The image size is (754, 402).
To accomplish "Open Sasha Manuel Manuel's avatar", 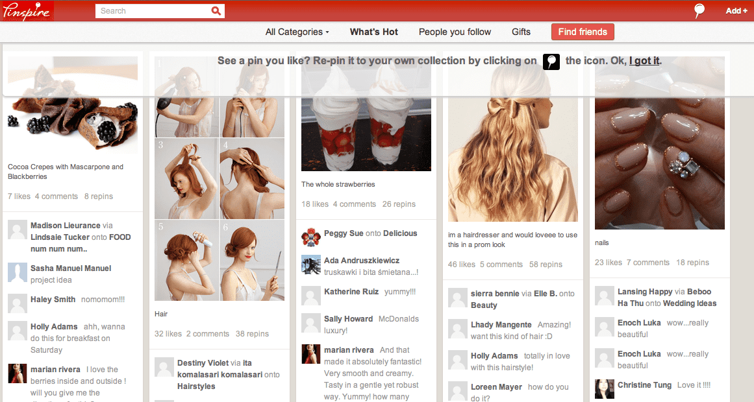I will [18, 273].
